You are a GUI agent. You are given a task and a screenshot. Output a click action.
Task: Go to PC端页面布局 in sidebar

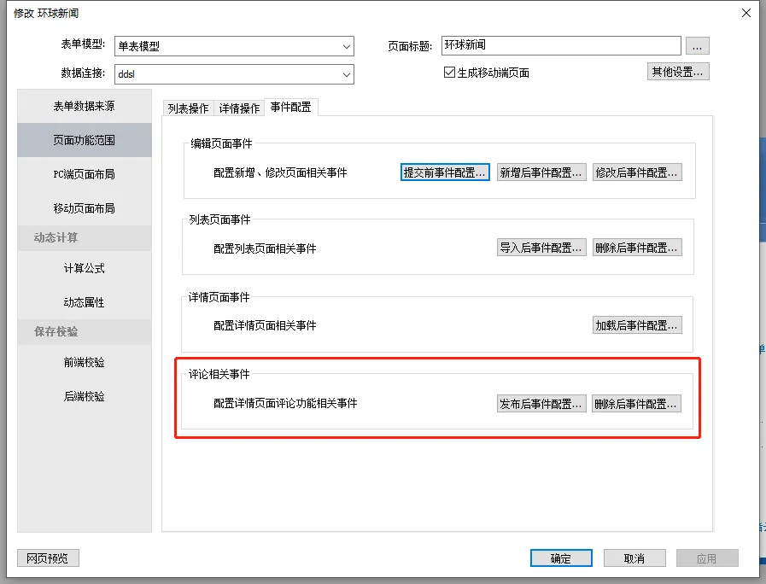[84, 174]
